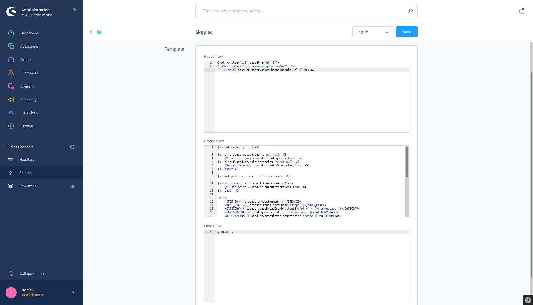Open the Symfony debug toolbar icon
This screenshot has width=533, height=305.
click(528, 300)
